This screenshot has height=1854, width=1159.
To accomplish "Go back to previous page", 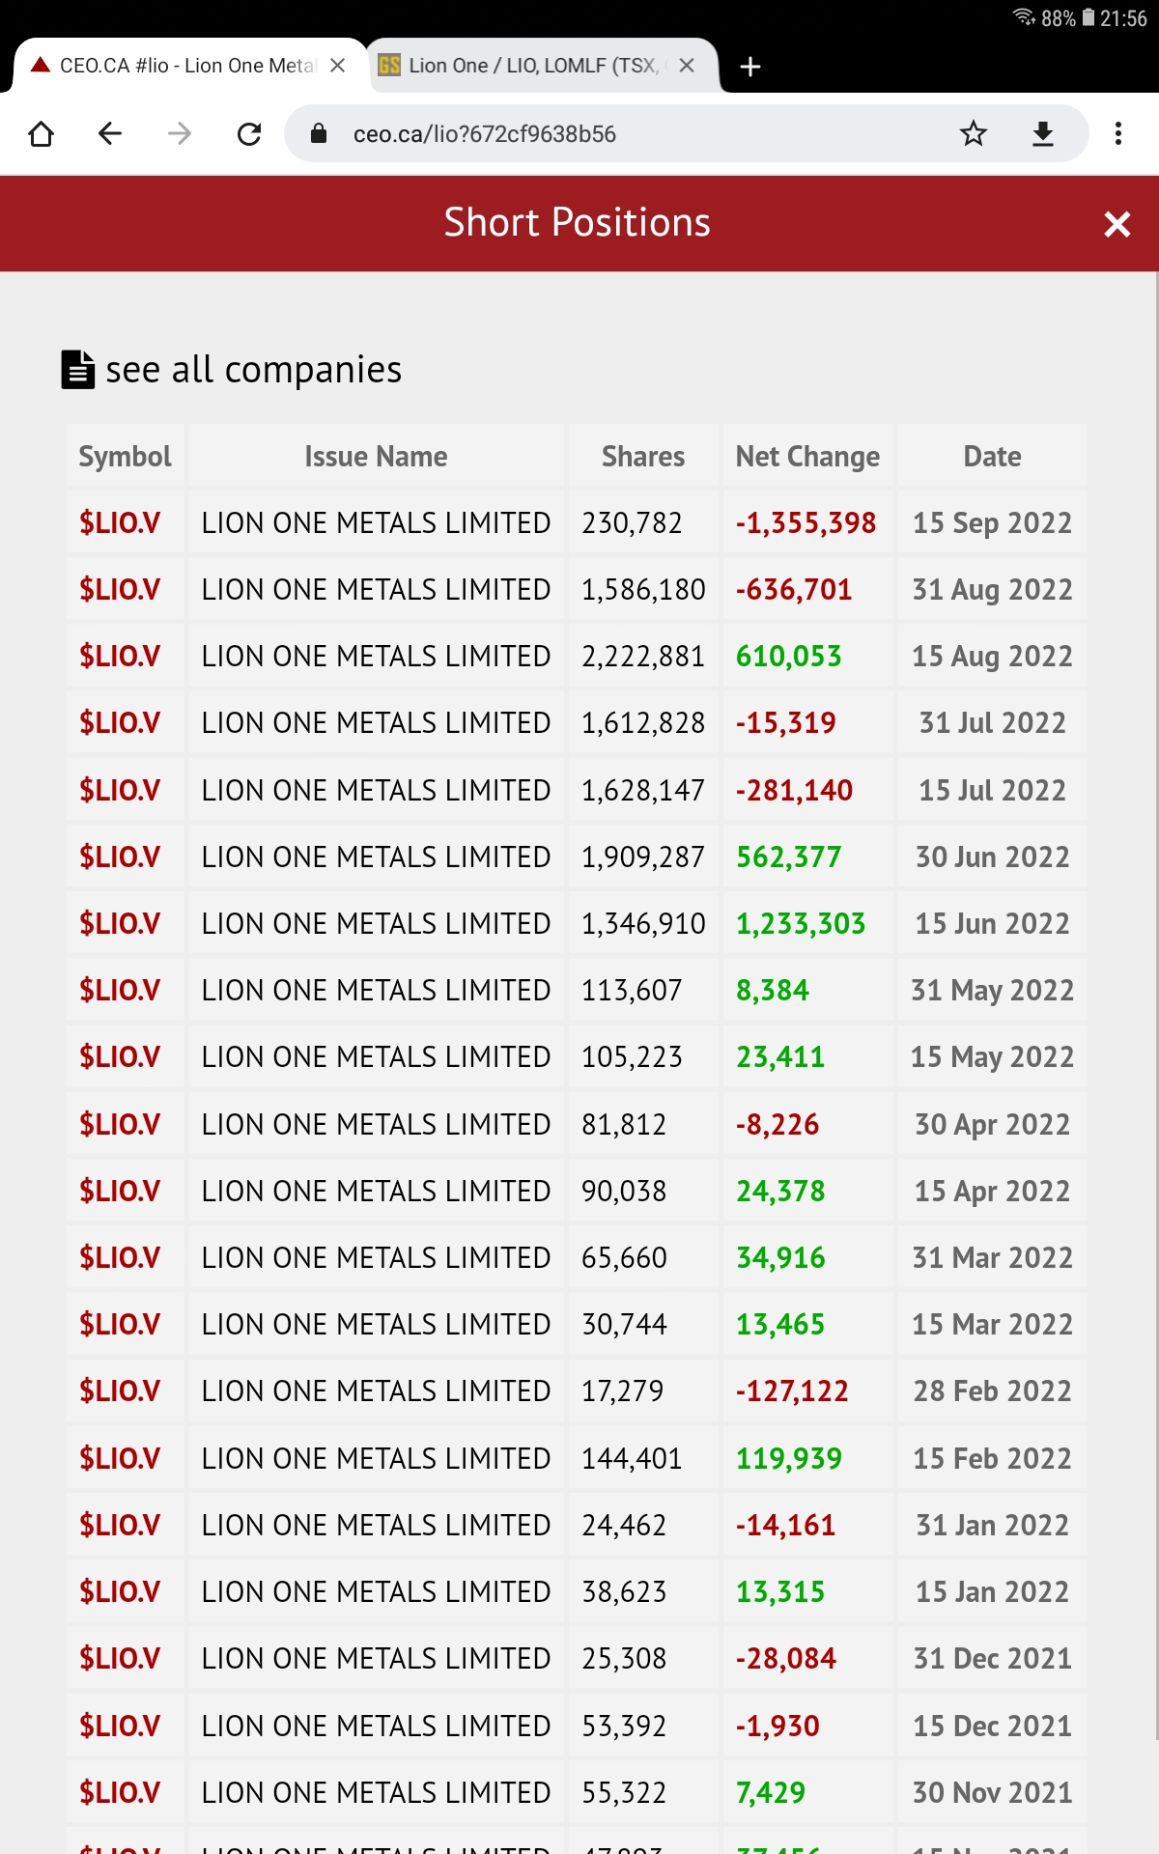I will (110, 133).
